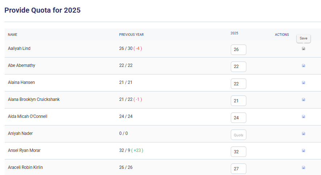Select Alaina Hansen's 2025 quota box
The image size is (321, 175).
(x=238, y=84)
